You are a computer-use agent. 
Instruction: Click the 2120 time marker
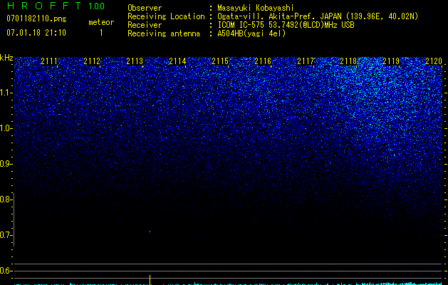[434, 61]
